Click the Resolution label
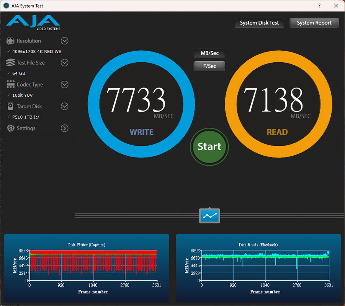Image resolution: width=345 pixels, height=306 pixels. (x=29, y=41)
